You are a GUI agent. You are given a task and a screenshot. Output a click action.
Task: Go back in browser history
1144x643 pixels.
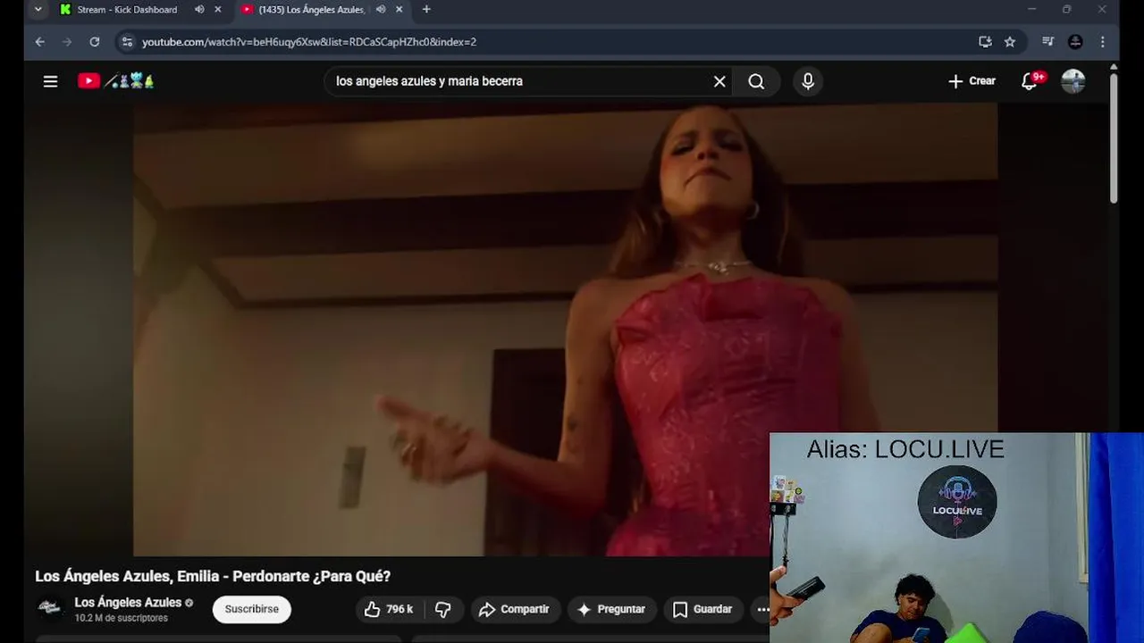tap(39, 42)
